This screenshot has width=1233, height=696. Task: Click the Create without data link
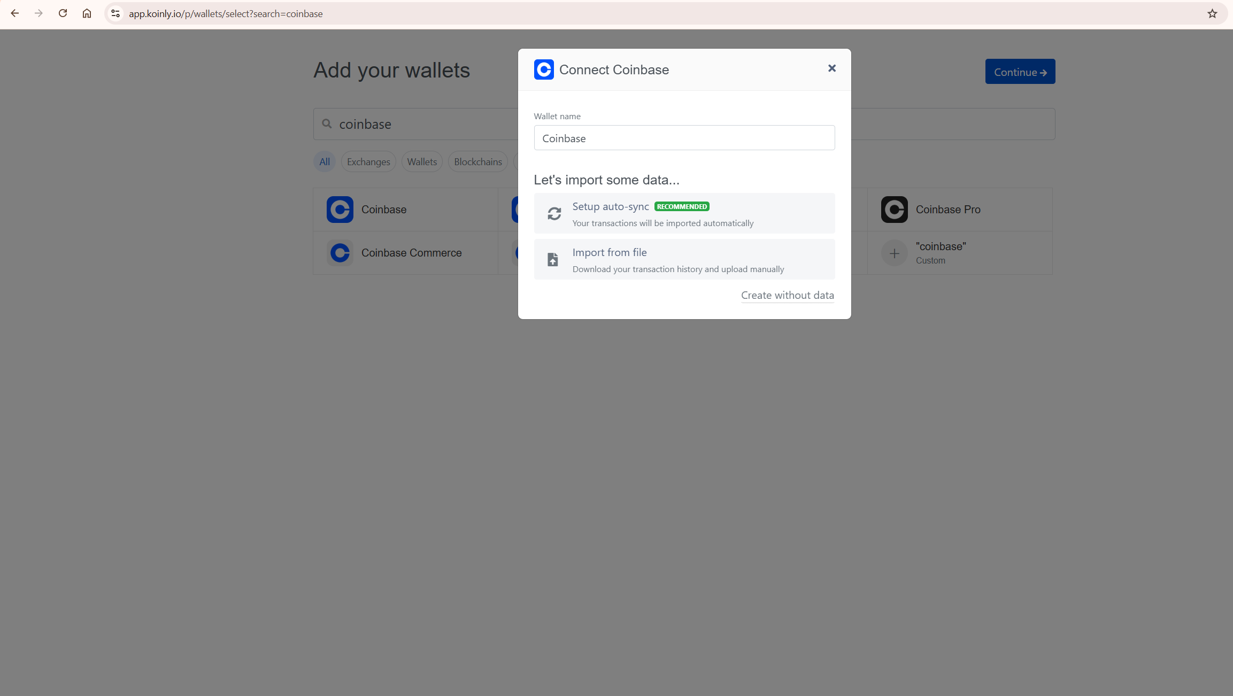787,295
